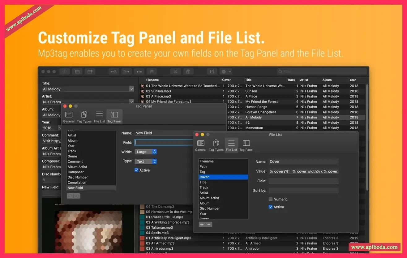Open General tab in File List window
This screenshot has height=258, width=407.
[x=201, y=145]
